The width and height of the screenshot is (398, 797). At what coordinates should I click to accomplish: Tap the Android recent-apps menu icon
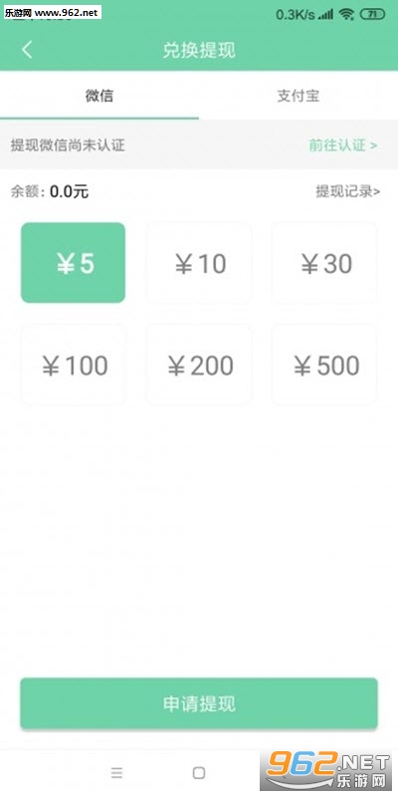116,773
